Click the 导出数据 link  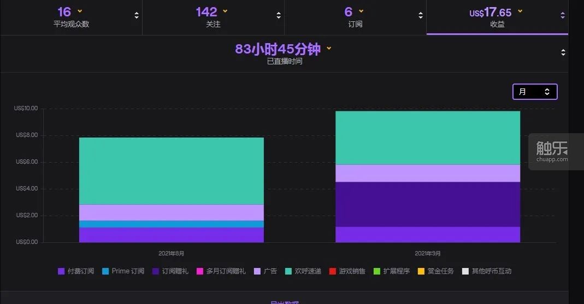[285, 302]
